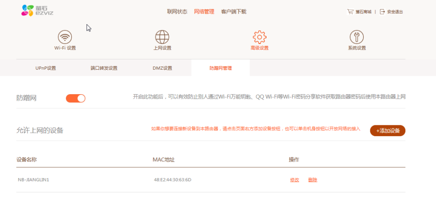The image size is (436, 209).
Task: Switch to the 端口转发设置 tab
Action: tap(104, 68)
